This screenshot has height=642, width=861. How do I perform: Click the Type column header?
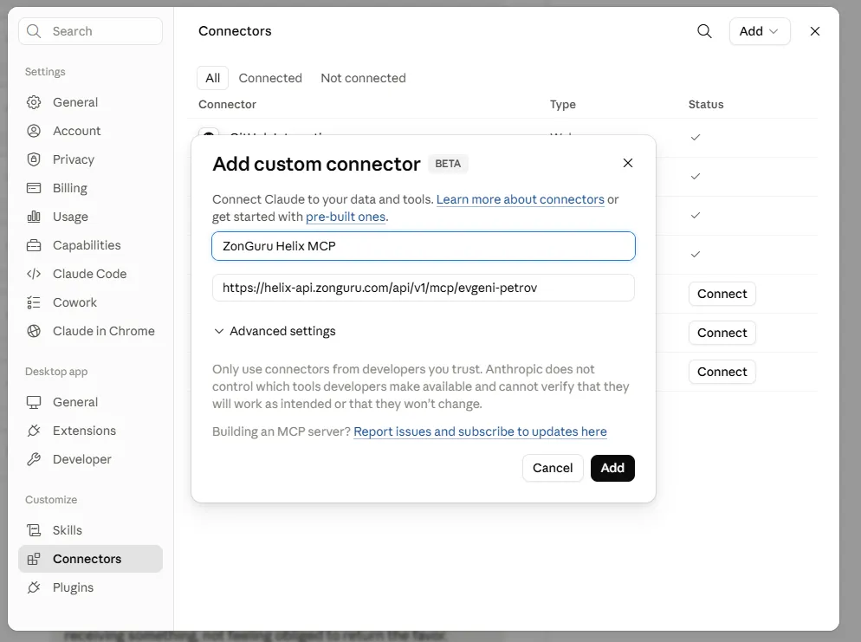[563, 104]
